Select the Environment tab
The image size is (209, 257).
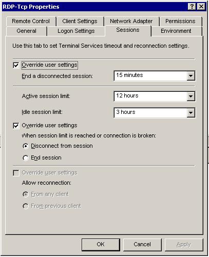176,31
